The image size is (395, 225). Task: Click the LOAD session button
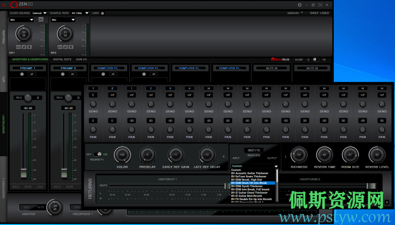coord(325,13)
